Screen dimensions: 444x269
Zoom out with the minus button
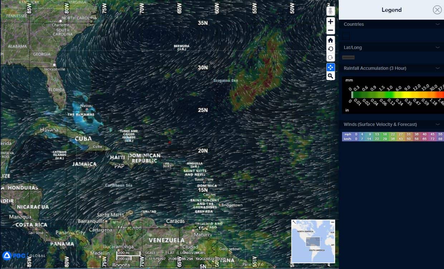click(x=331, y=30)
